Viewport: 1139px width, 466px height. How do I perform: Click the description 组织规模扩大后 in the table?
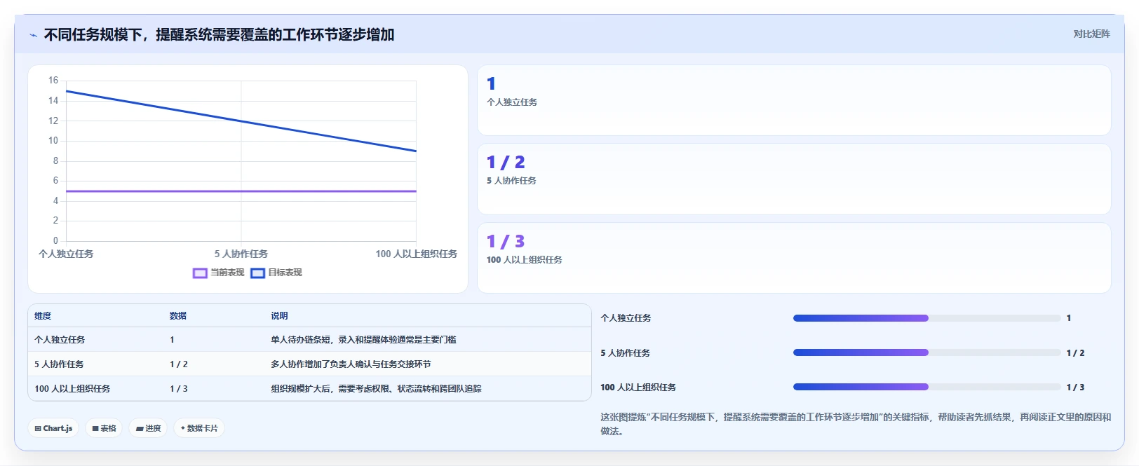tap(376, 389)
